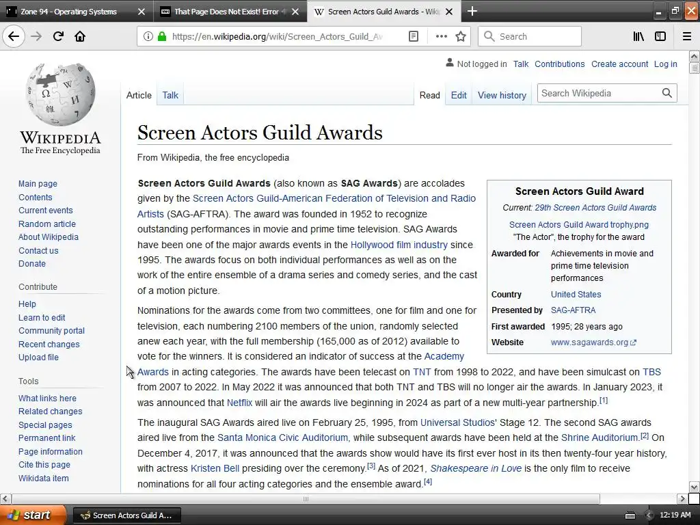Open Recent changes in sidebar
Viewport: 700px width, 525px height.
point(49,345)
